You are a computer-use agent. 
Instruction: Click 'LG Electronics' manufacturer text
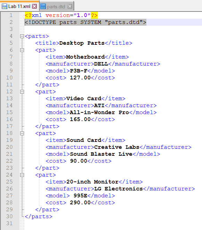pos(118,189)
